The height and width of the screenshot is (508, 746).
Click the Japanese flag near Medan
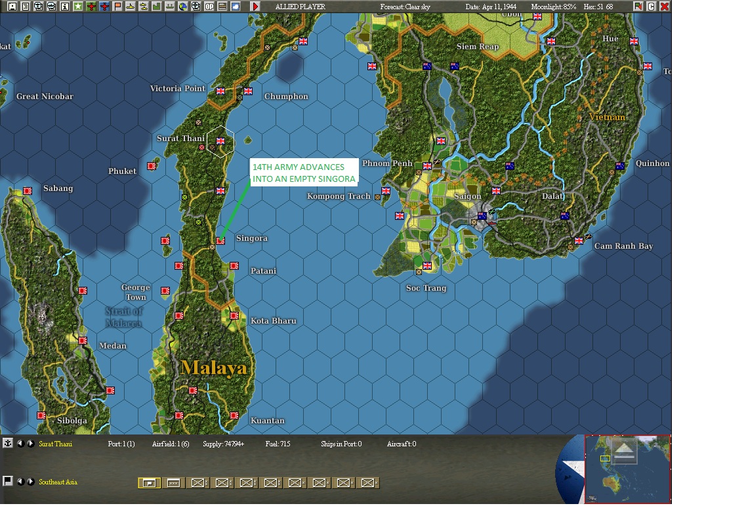(x=83, y=341)
